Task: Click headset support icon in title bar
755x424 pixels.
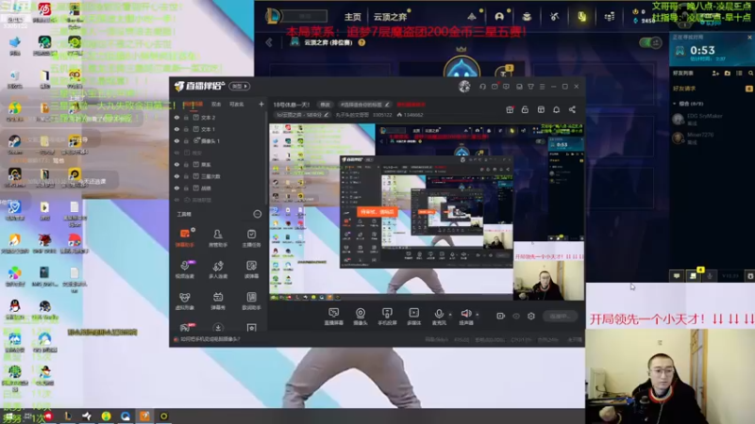Action: point(482,87)
